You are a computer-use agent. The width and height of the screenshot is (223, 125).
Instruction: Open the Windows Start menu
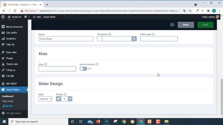click(x=4, y=122)
